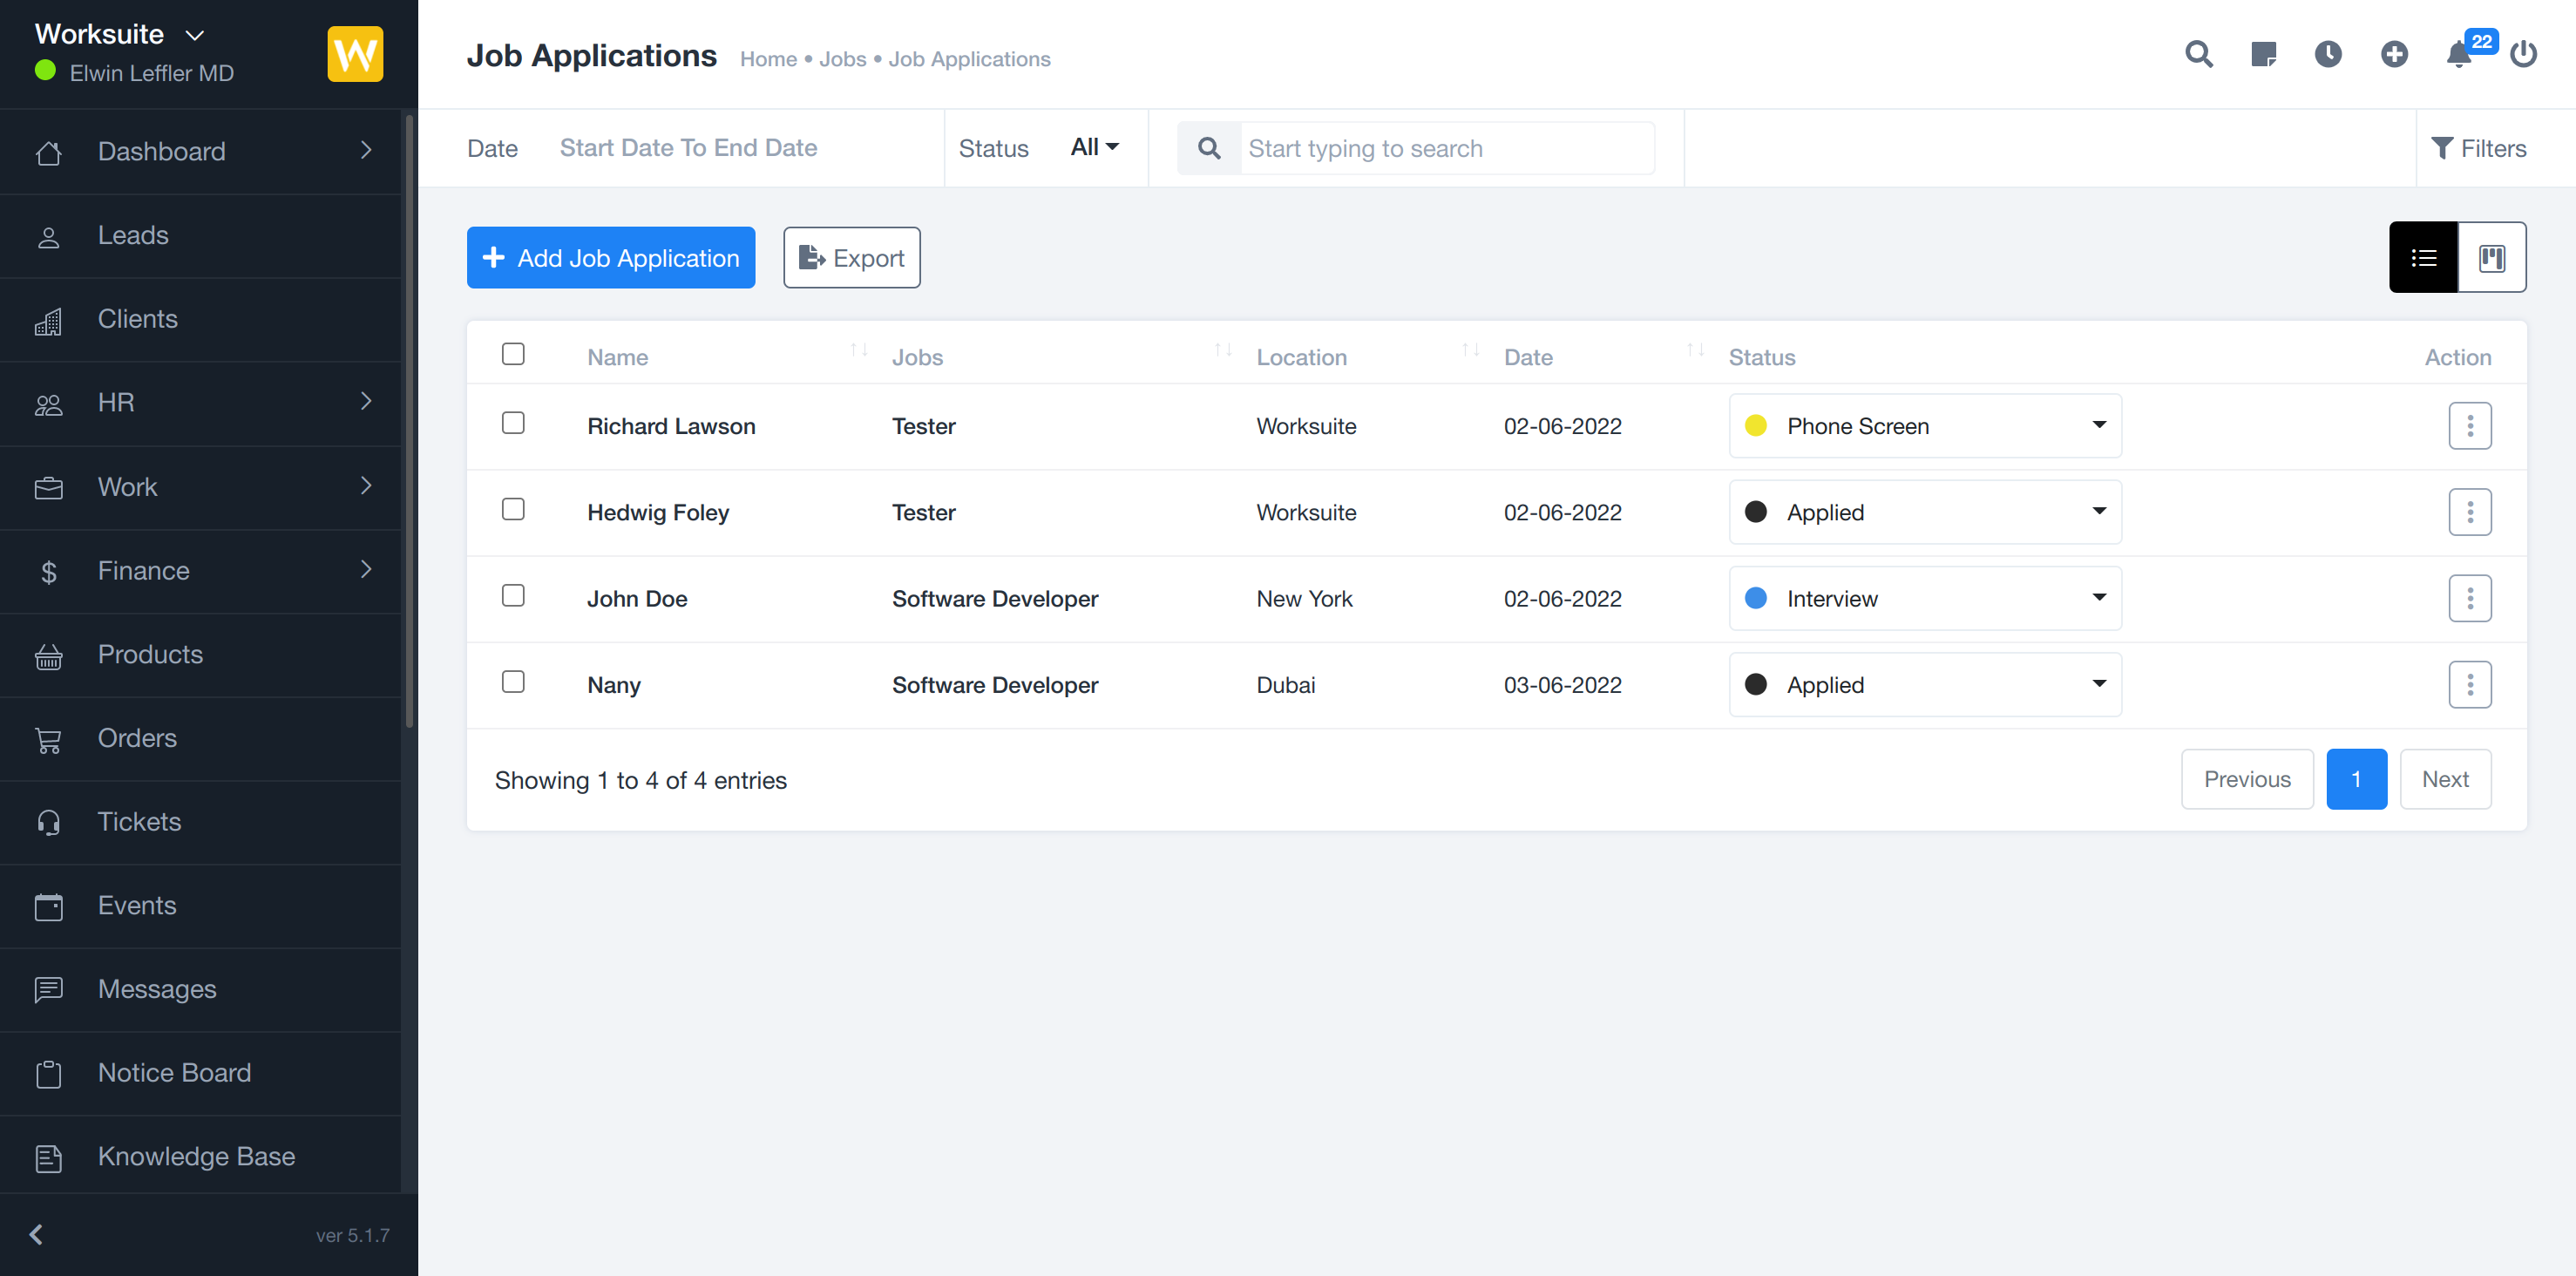
Task: Open Phone Screen status dropdown
Action: point(1924,426)
